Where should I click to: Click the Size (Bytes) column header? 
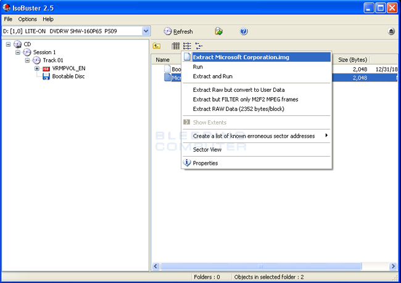352,60
